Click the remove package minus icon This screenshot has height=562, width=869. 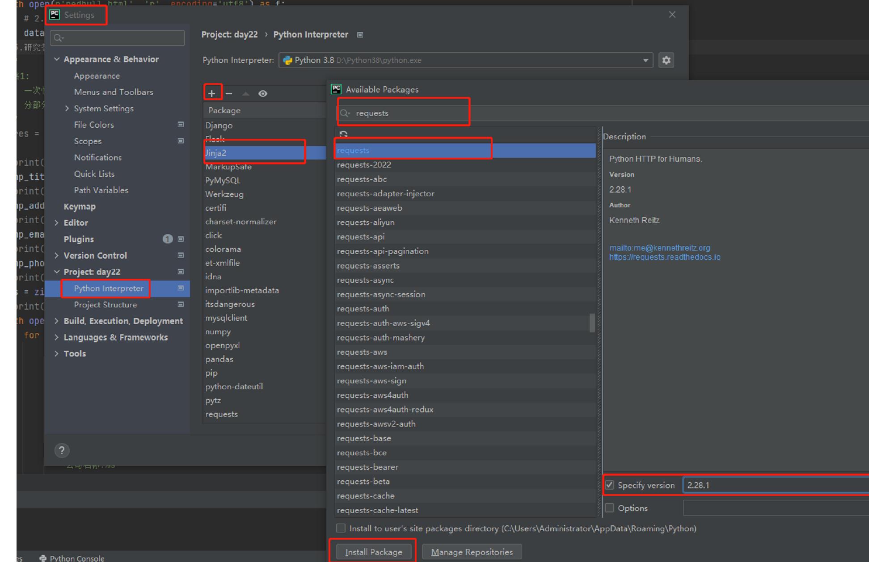click(229, 93)
